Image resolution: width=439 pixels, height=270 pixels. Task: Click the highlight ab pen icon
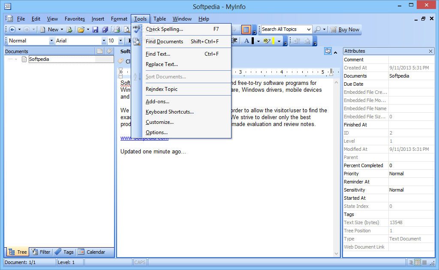pos(267,41)
